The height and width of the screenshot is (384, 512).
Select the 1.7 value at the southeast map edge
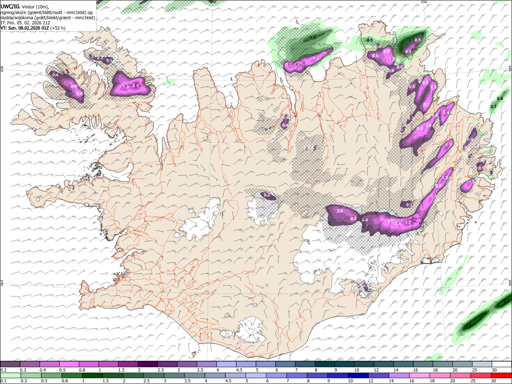tap(506, 301)
